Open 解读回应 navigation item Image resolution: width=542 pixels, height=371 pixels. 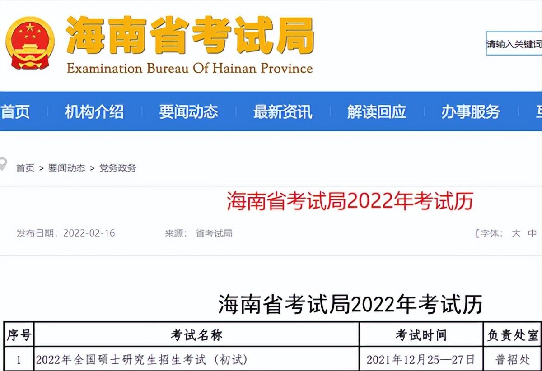(x=376, y=112)
